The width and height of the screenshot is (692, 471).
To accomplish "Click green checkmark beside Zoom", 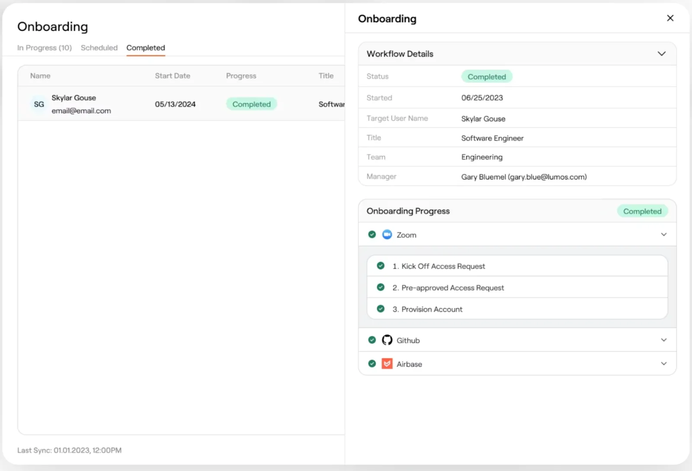I will pyautogui.click(x=372, y=234).
